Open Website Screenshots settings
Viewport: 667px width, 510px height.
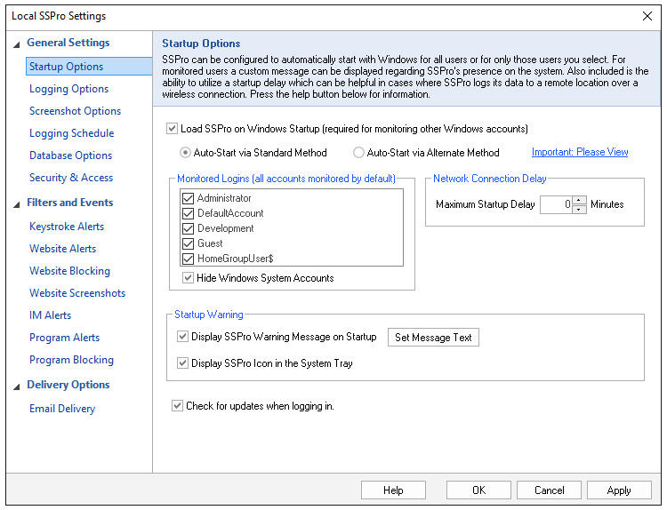pyautogui.click(x=77, y=293)
